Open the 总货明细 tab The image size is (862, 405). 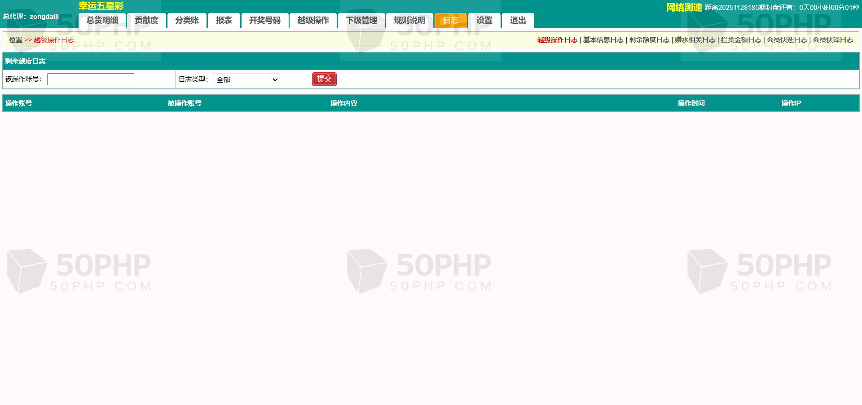[102, 21]
